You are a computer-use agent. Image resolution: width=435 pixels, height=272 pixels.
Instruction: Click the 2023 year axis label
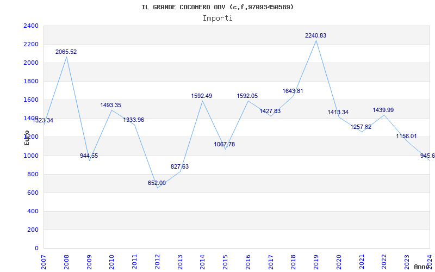point(407,262)
